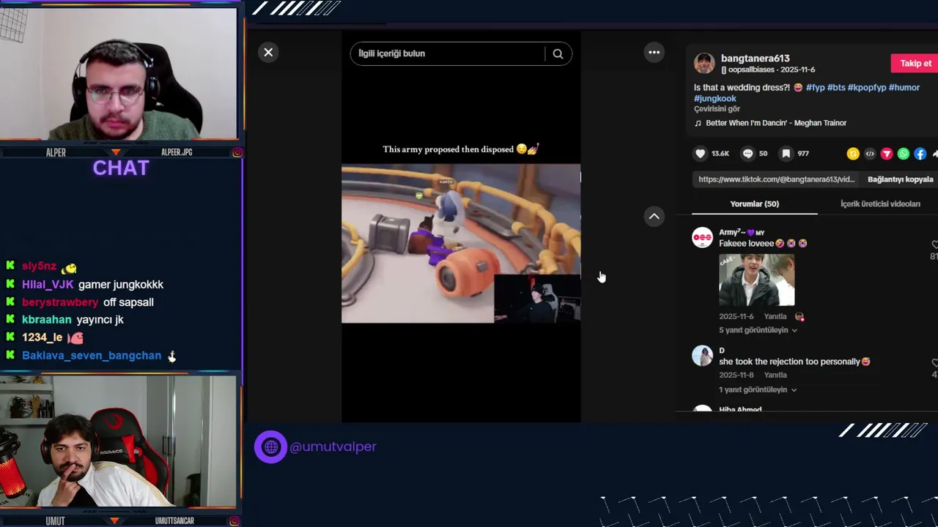Viewport: 938px width, 527px height.
Task: Open the #jungkook hashtag
Action: coord(714,98)
